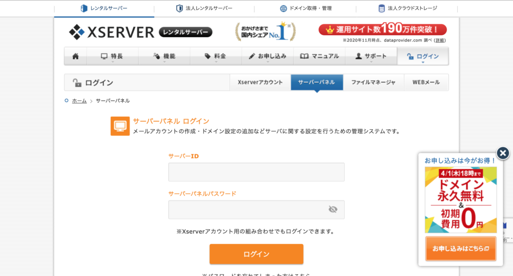Open the ログイン menu in navigation
513x276 pixels.
[423, 56]
